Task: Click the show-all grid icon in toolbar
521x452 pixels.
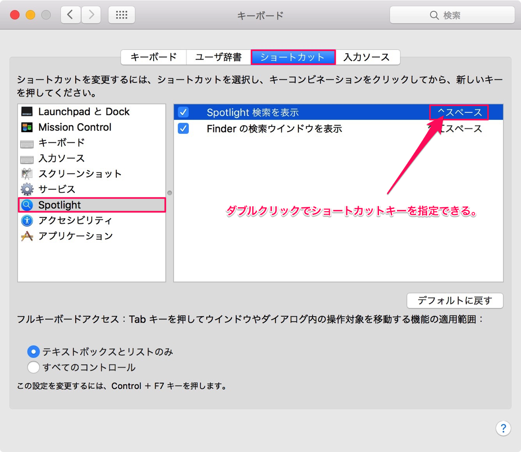Action: [x=122, y=15]
